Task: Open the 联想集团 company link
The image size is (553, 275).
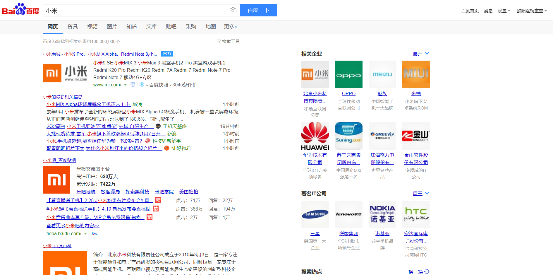Action: click(x=349, y=234)
